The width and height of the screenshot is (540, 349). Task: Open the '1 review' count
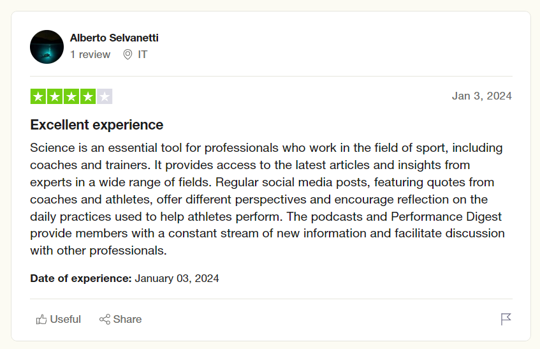point(91,54)
